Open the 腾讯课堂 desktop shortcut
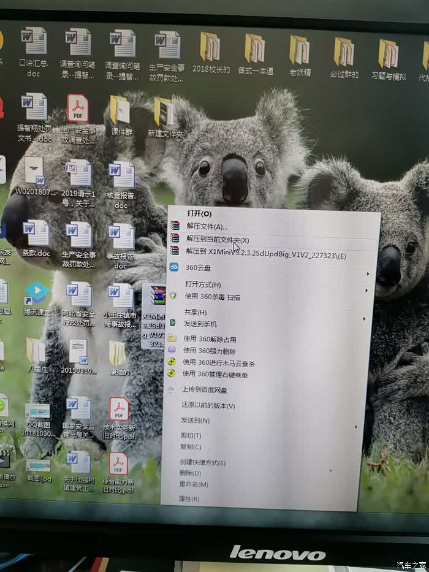This screenshot has width=429, height=572. [x=37, y=294]
